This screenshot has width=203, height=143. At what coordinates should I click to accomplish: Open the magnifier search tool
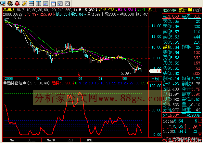pyautogui.click(x=3, y=3)
